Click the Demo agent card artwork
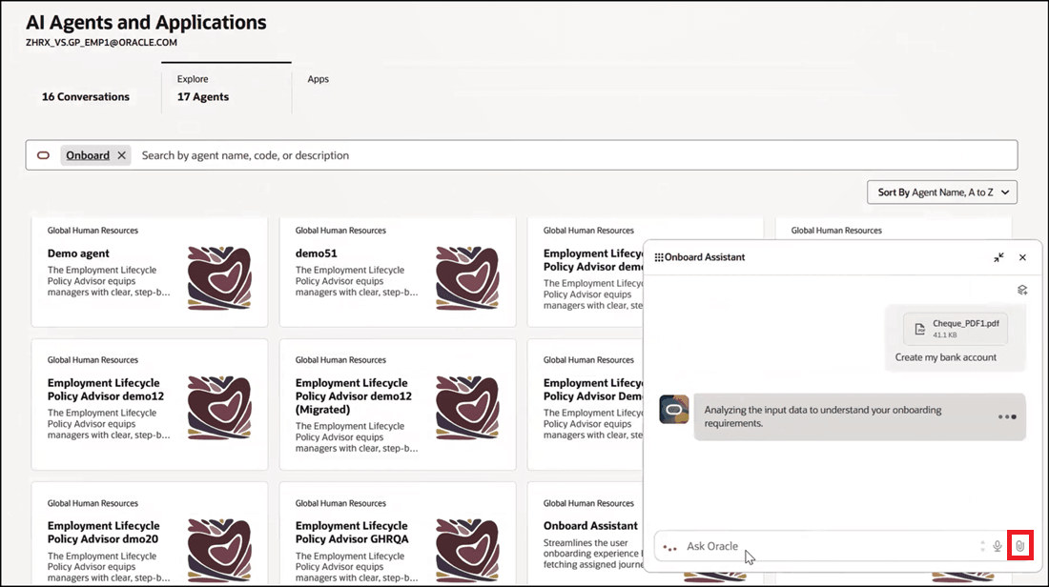1049x587 pixels. click(x=219, y=278)
